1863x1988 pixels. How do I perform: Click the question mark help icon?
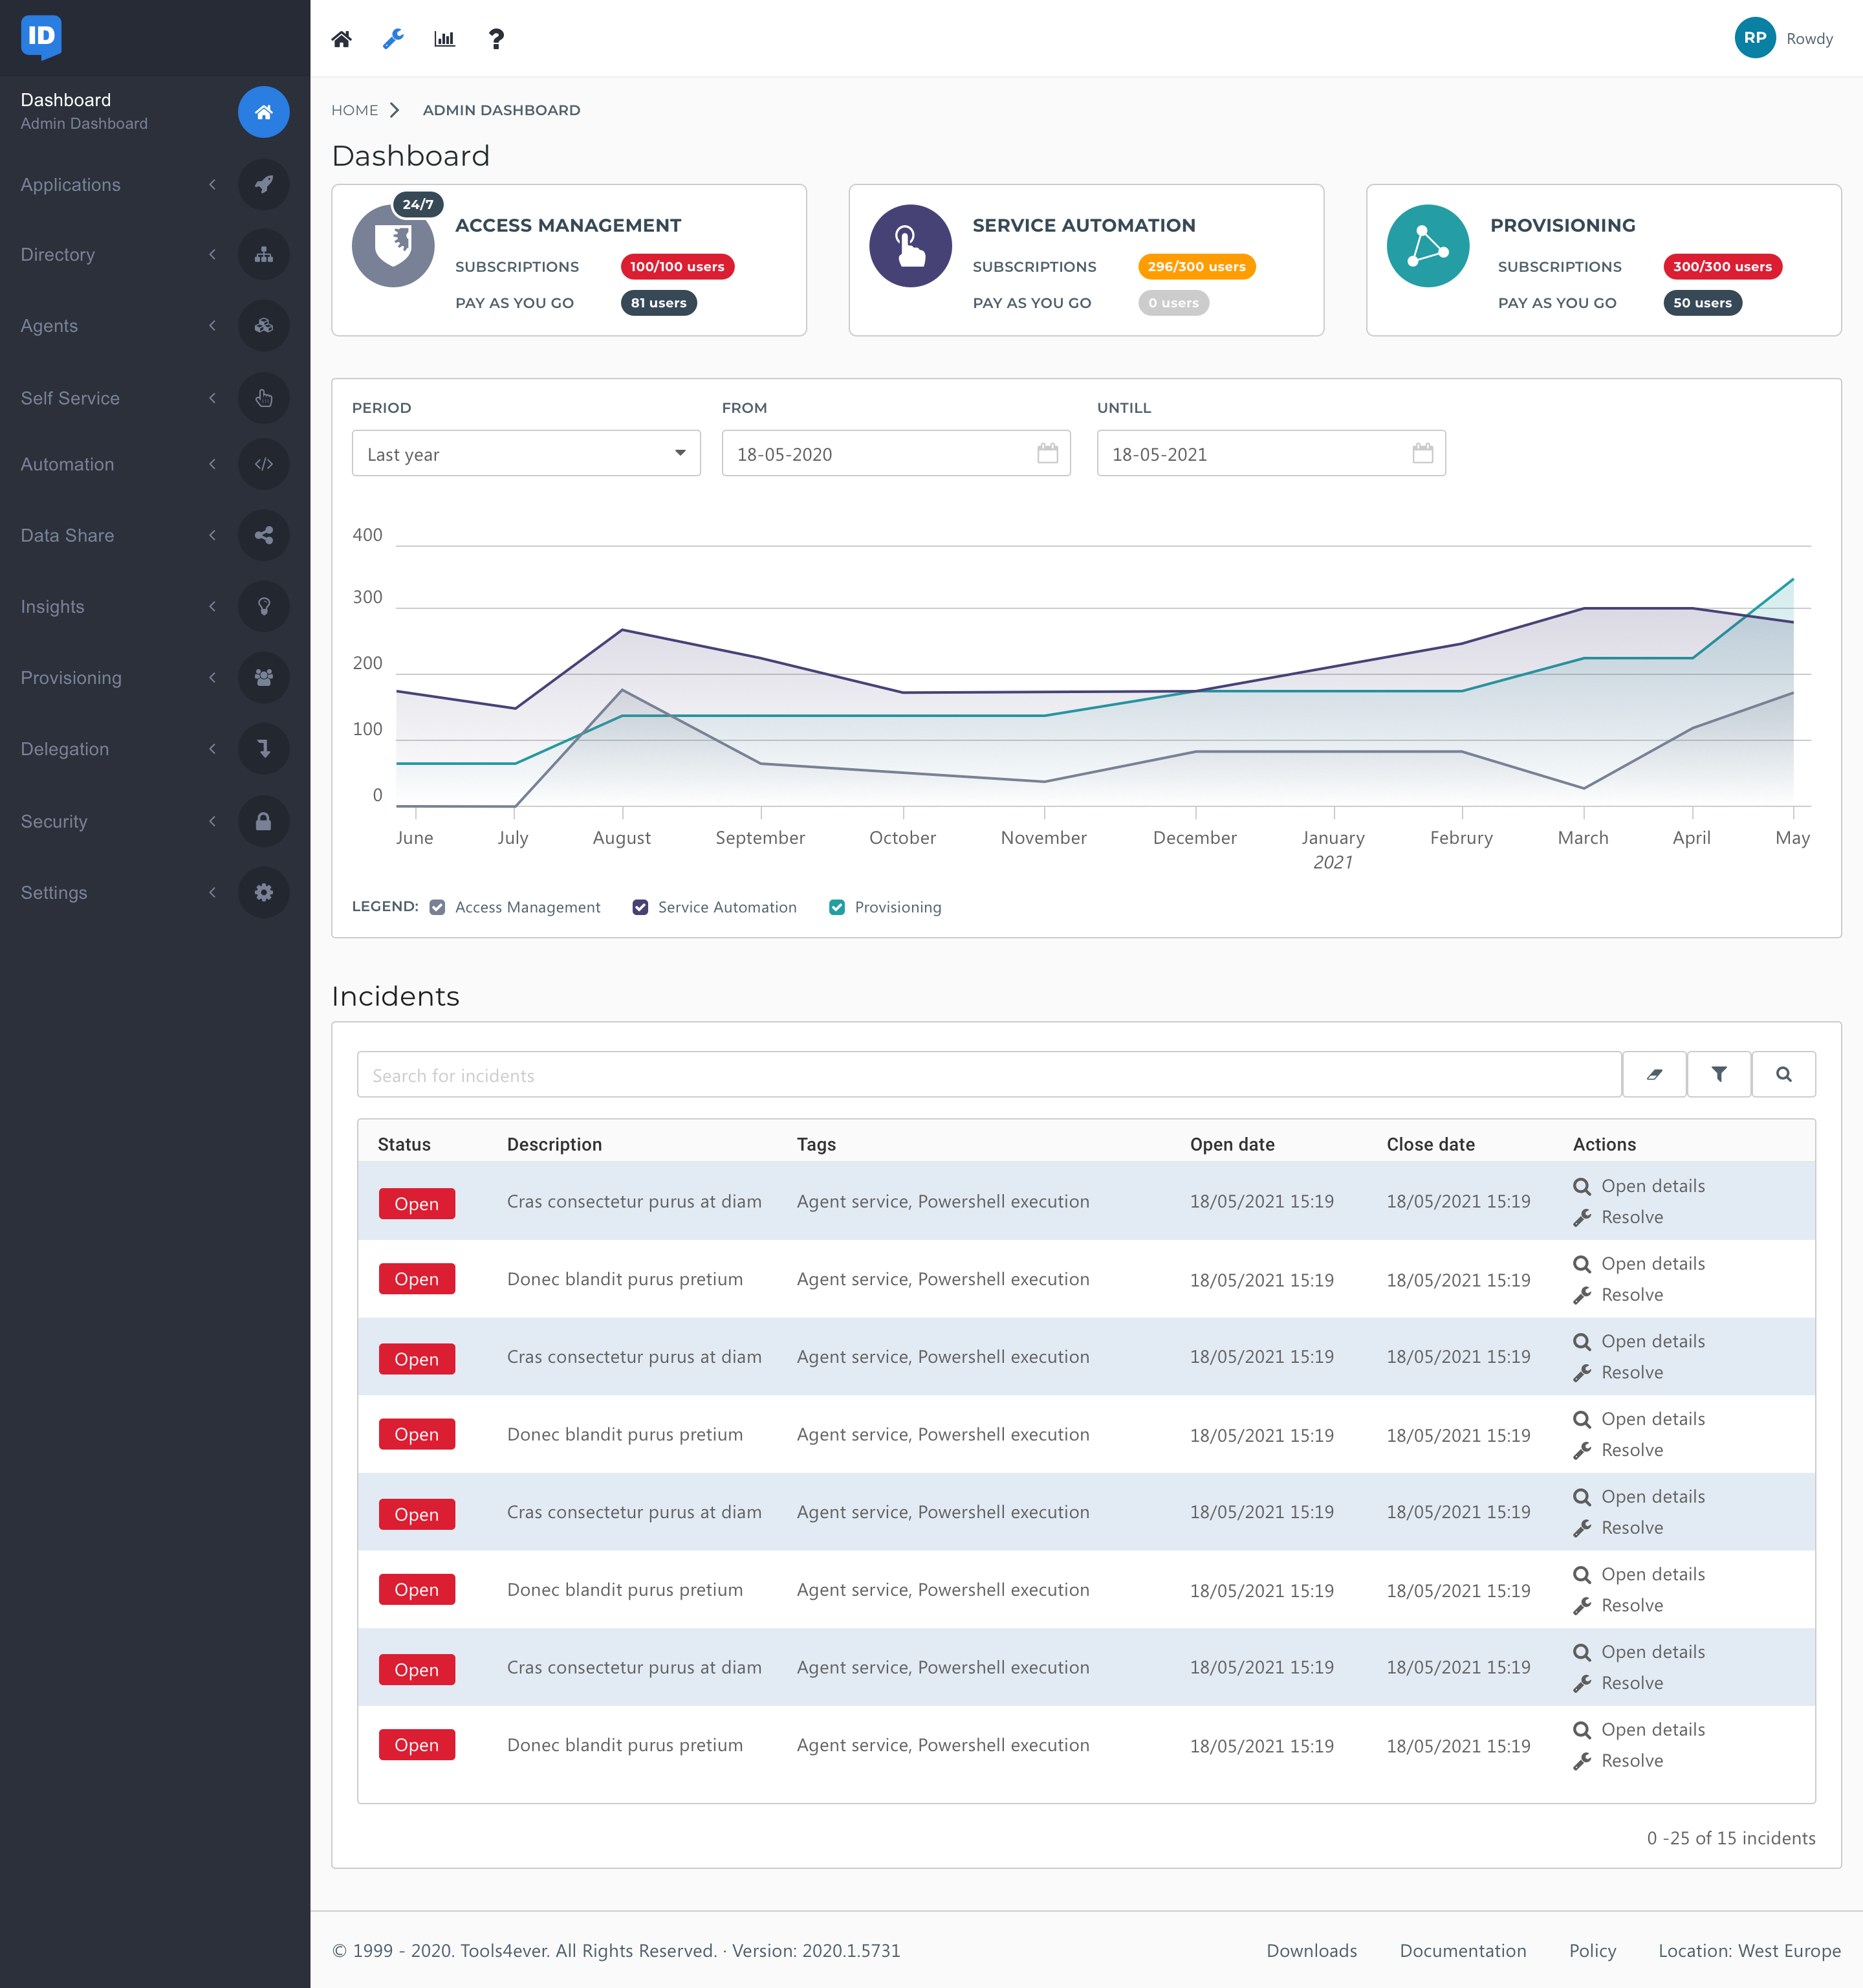coord(496,39)
